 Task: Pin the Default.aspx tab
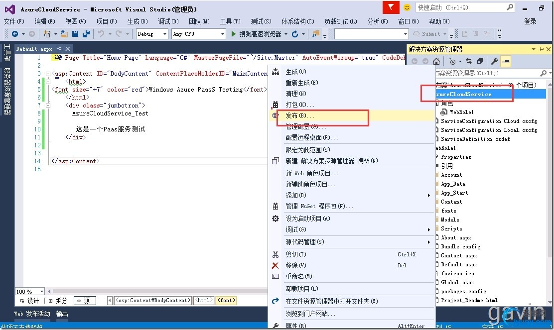coord(59,49)
